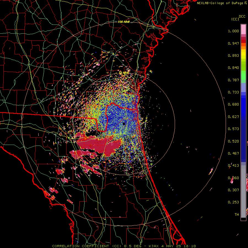Click the TH threshold label on the scale
248x248 pixels.
click(x=237, y=215)
